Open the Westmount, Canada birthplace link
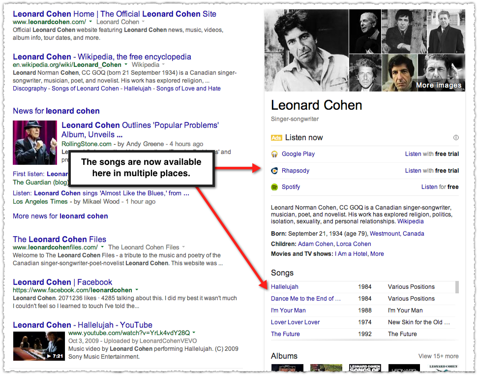Viewport: 478px width, 375px height. pos(397,234)
